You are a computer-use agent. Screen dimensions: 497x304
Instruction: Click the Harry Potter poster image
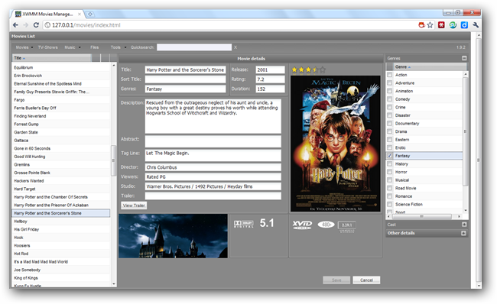pos(336,144)
